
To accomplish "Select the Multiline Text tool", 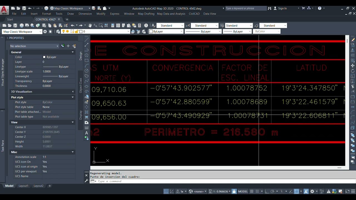I will (86, 133).
